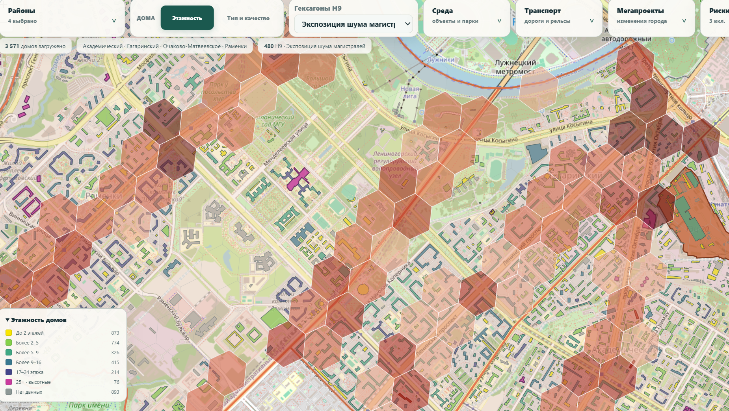Screen dimensions: 729x411
Task: Select the Этажность tab
Action: coord(187,18)
